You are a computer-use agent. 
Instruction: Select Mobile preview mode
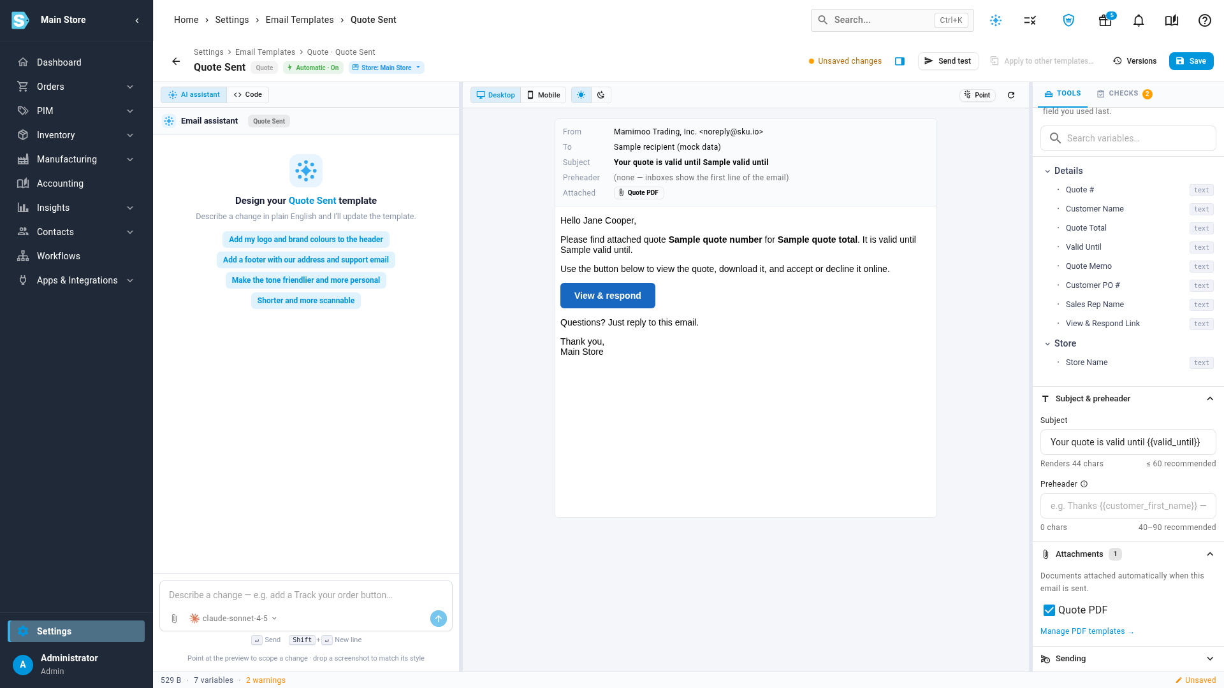pos(543,95)
